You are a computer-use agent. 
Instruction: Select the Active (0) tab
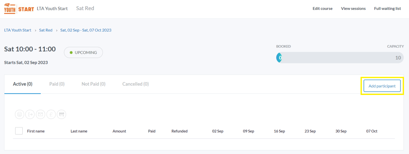click(23, 84)
